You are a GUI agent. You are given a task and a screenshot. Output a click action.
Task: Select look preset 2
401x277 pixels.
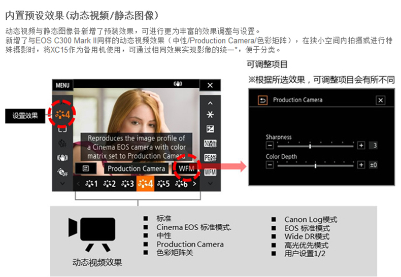(x=110, y=184)
